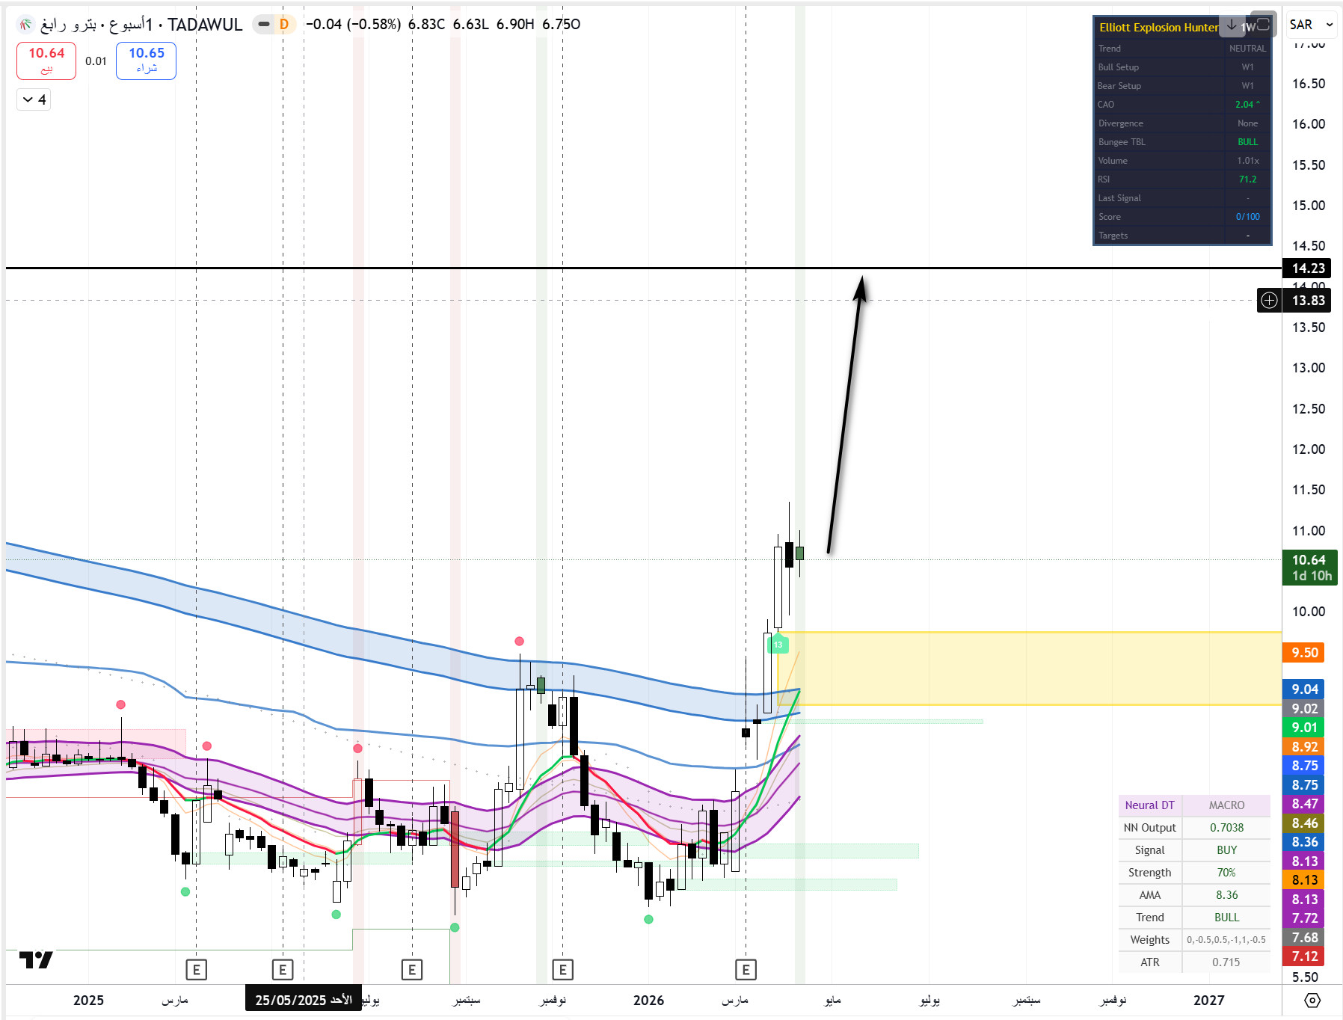Screen dimensions: 1343x1020
Task: Click the orange D delayed-data icon
Action: click(x=284, y=25)
